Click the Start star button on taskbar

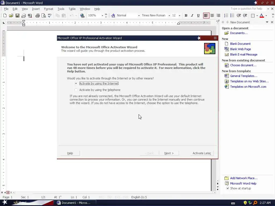tap(5, 203)
